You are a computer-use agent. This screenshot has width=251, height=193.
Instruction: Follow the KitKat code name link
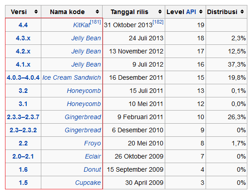[x=82, y=25]
